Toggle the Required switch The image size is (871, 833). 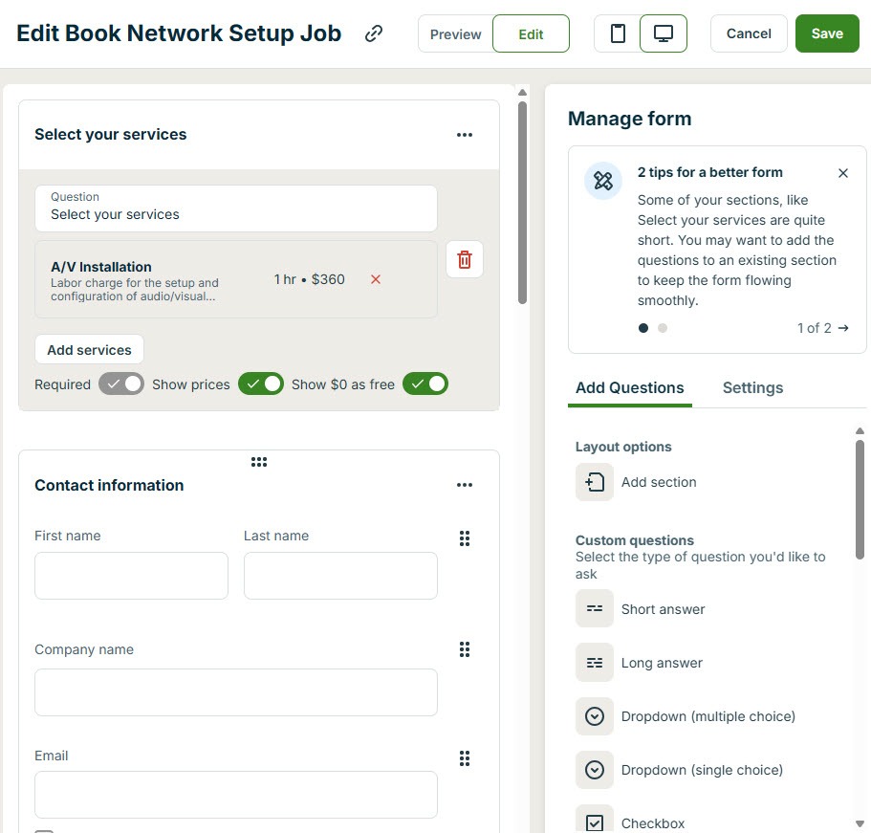point(121,384)
